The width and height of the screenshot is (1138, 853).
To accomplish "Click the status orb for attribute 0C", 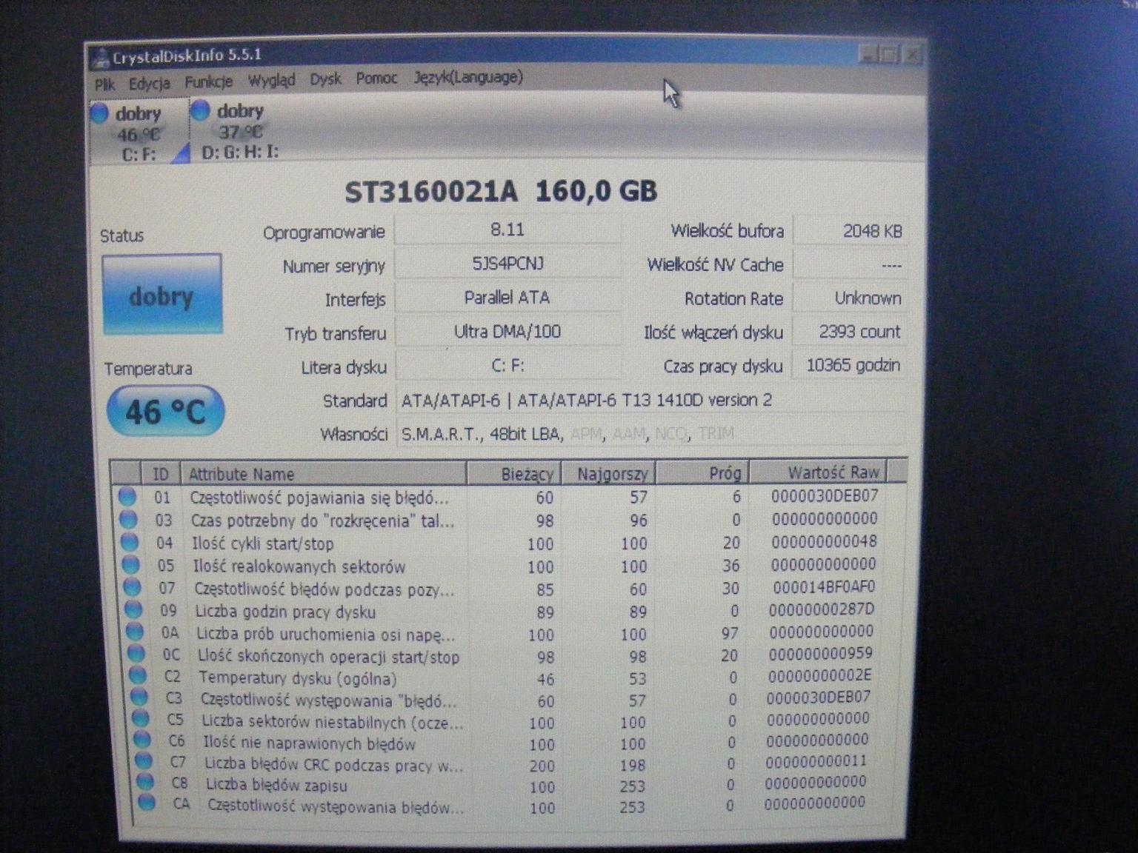I will pos(137,655).
